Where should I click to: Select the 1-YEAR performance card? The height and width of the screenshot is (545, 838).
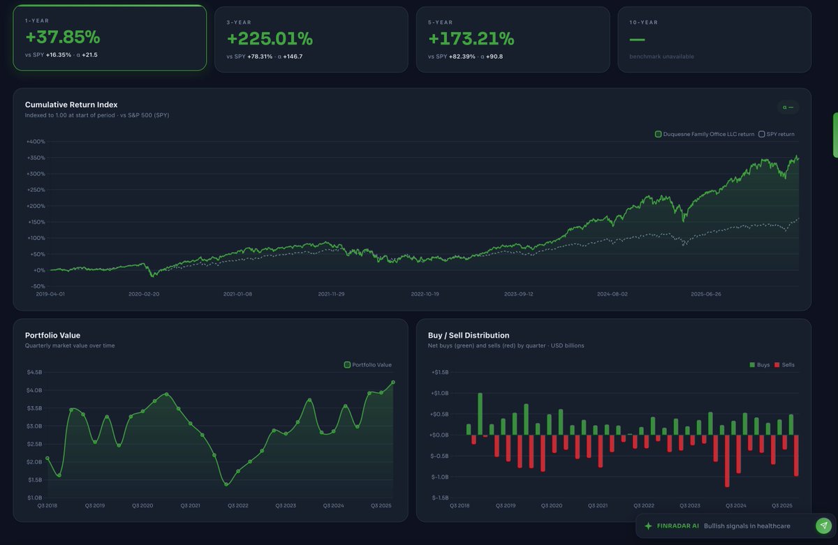(x=110, y=38)
